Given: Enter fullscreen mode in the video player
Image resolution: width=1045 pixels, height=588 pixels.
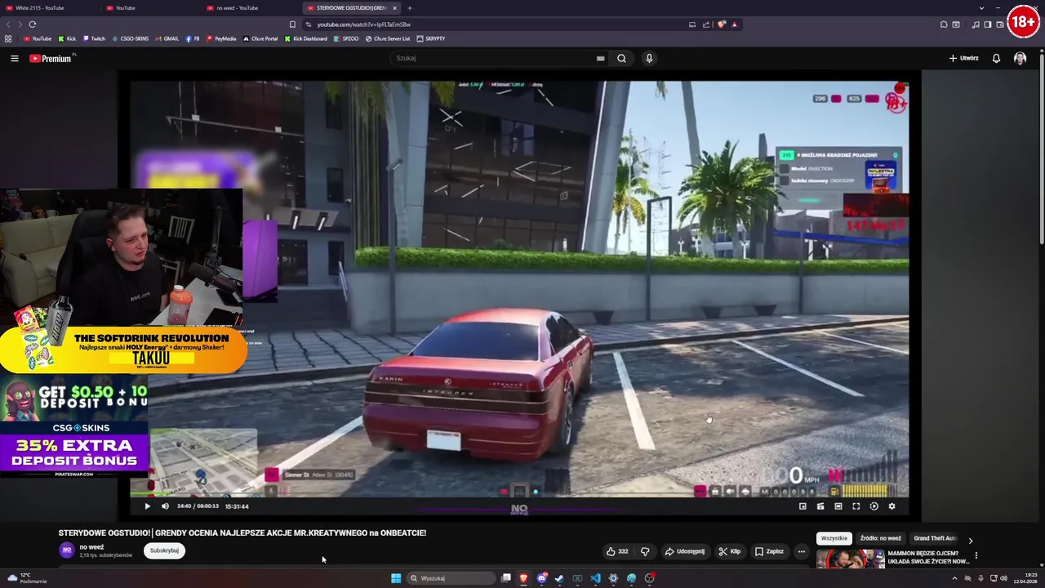Looking at the screenshot, I should (x=856, y=506).
